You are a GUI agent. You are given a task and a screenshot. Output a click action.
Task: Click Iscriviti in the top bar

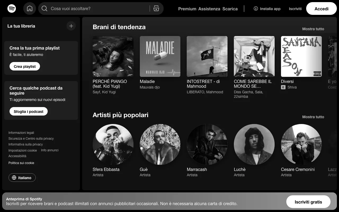tap(295, 9)
